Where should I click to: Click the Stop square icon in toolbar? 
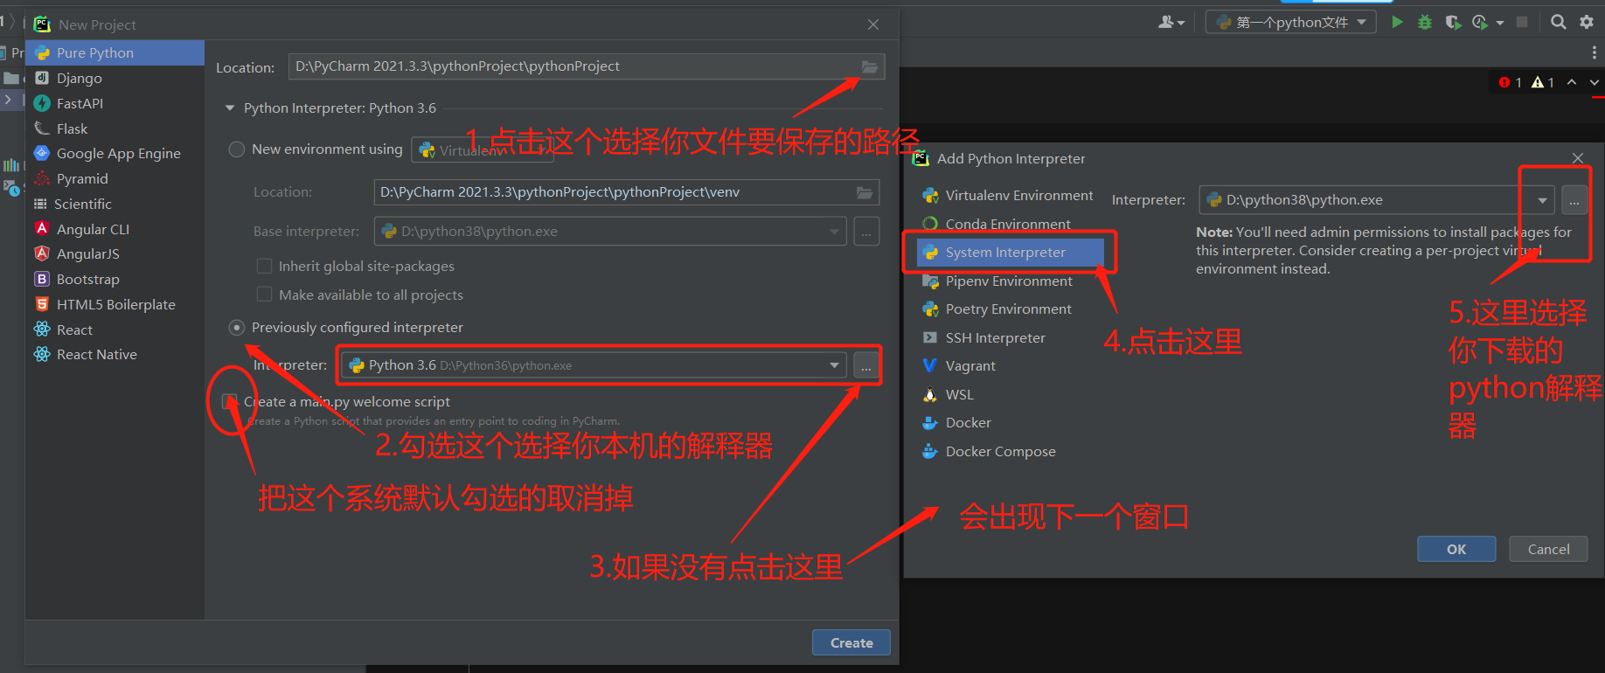coord(1522,22)
